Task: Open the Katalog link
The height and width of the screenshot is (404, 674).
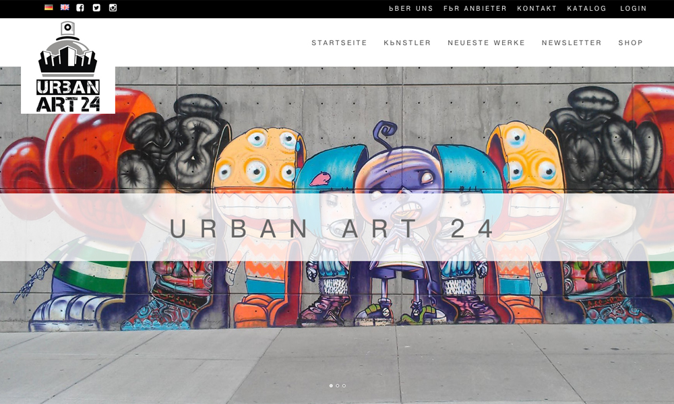Action: tap(587, 8)
